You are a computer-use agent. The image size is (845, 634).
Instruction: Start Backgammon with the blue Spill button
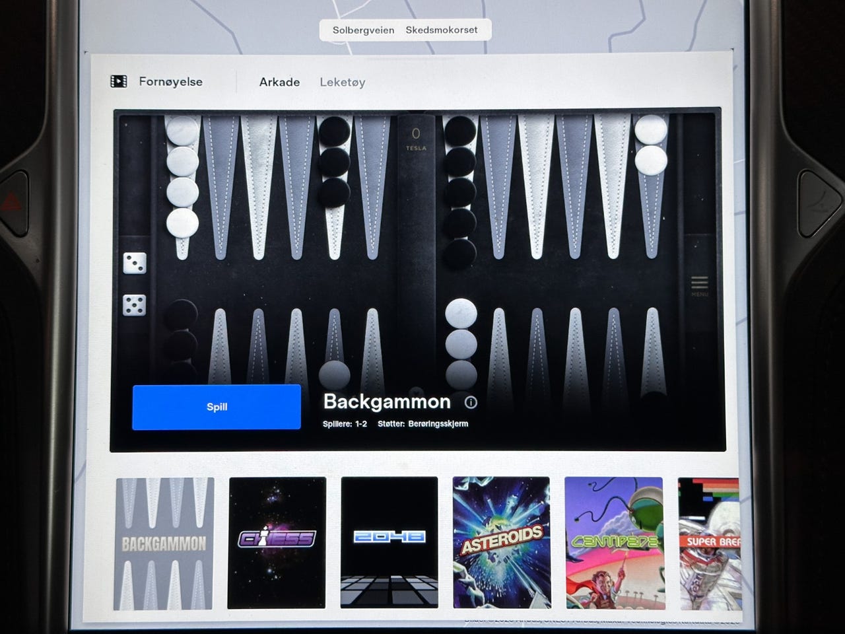pyautogui.click(x=217, y=407)
